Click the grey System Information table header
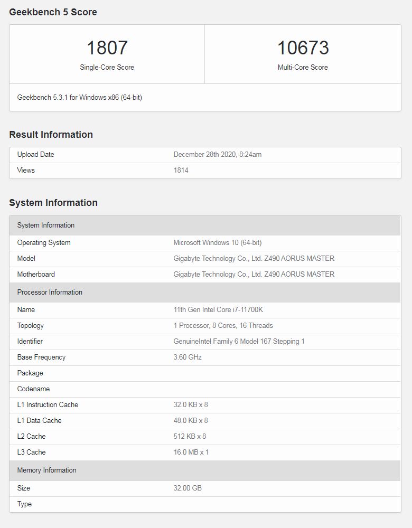Screen dimensions: 412x528 (x=205, y=225)
